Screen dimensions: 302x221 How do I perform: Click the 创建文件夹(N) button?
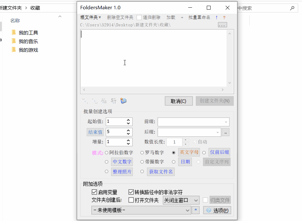215,101
